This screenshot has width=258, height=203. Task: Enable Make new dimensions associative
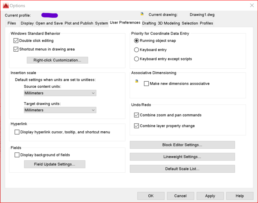tap(146, 84)
